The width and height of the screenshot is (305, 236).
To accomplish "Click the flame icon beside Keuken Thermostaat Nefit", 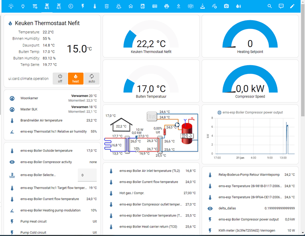I will coord(10,23).
